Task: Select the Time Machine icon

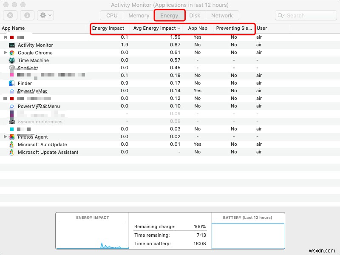Action: (x=11, y=60)
